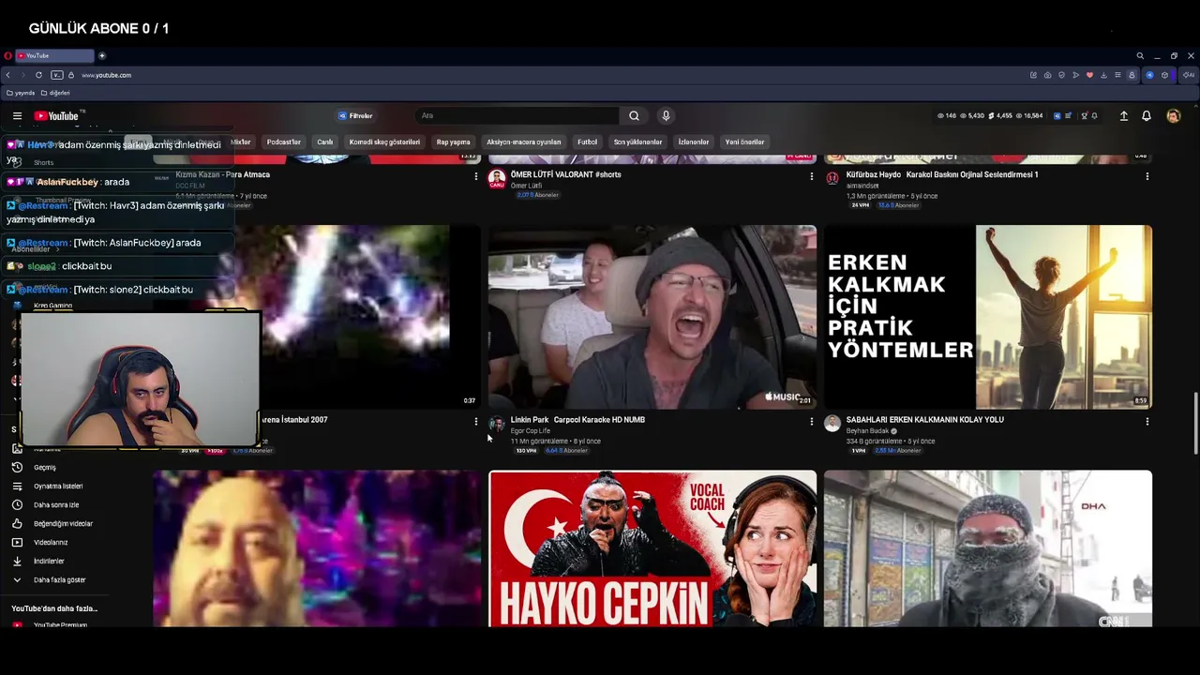Open options menu for Sabahları Erken Kalkmanın video
The image size is (1200, 675).
click(x=1147, y=422)
